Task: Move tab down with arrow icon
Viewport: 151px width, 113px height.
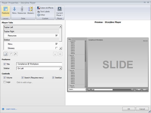Action: (60, 54)
